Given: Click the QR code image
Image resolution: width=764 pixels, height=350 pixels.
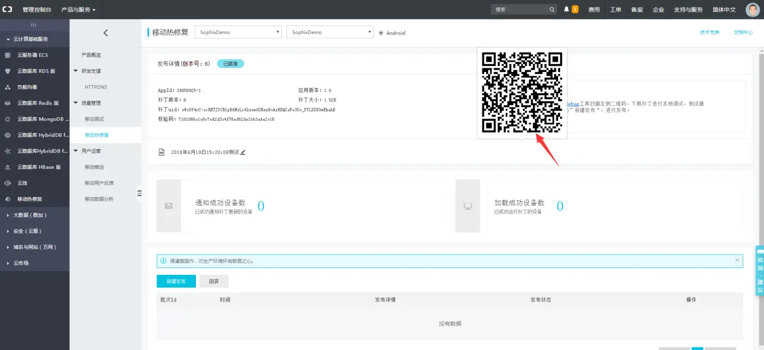Looking at the screenshot, I should 522,92.
